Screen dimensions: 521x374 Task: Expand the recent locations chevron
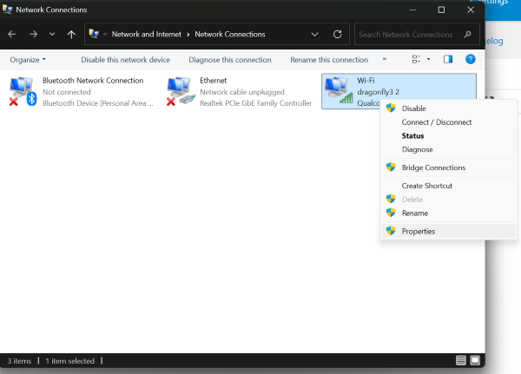(x=52, y=35)
